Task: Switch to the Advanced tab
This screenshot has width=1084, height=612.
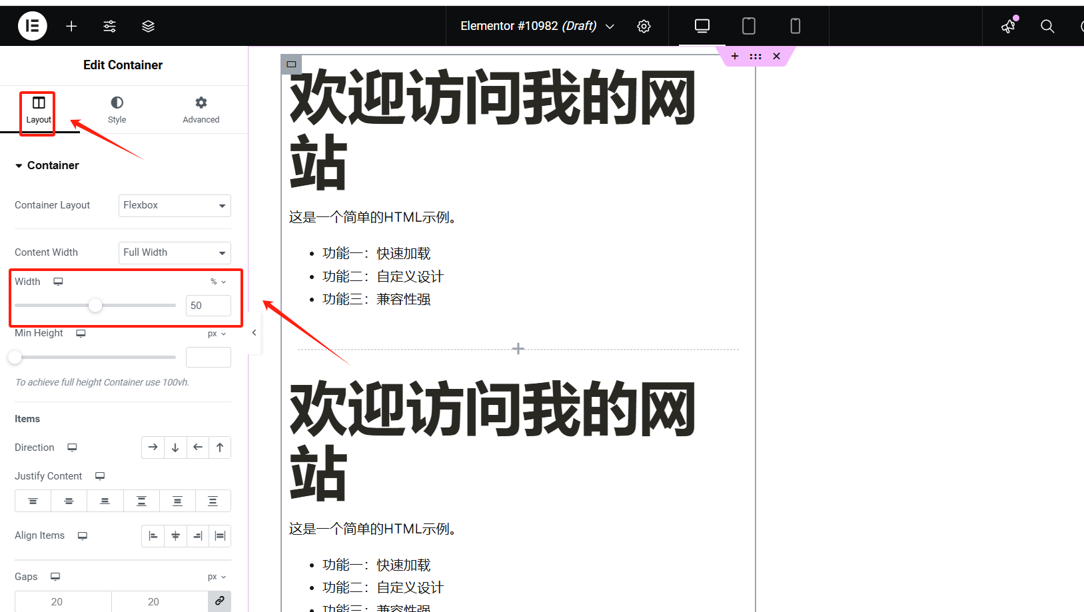Action: pyautogui.click(x=201, y=109)
